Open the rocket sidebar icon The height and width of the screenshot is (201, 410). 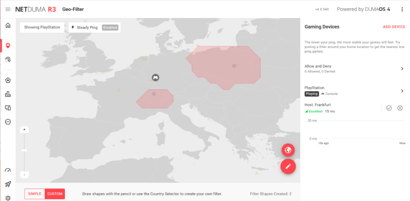pyautogui.click(x=8, y=184)
